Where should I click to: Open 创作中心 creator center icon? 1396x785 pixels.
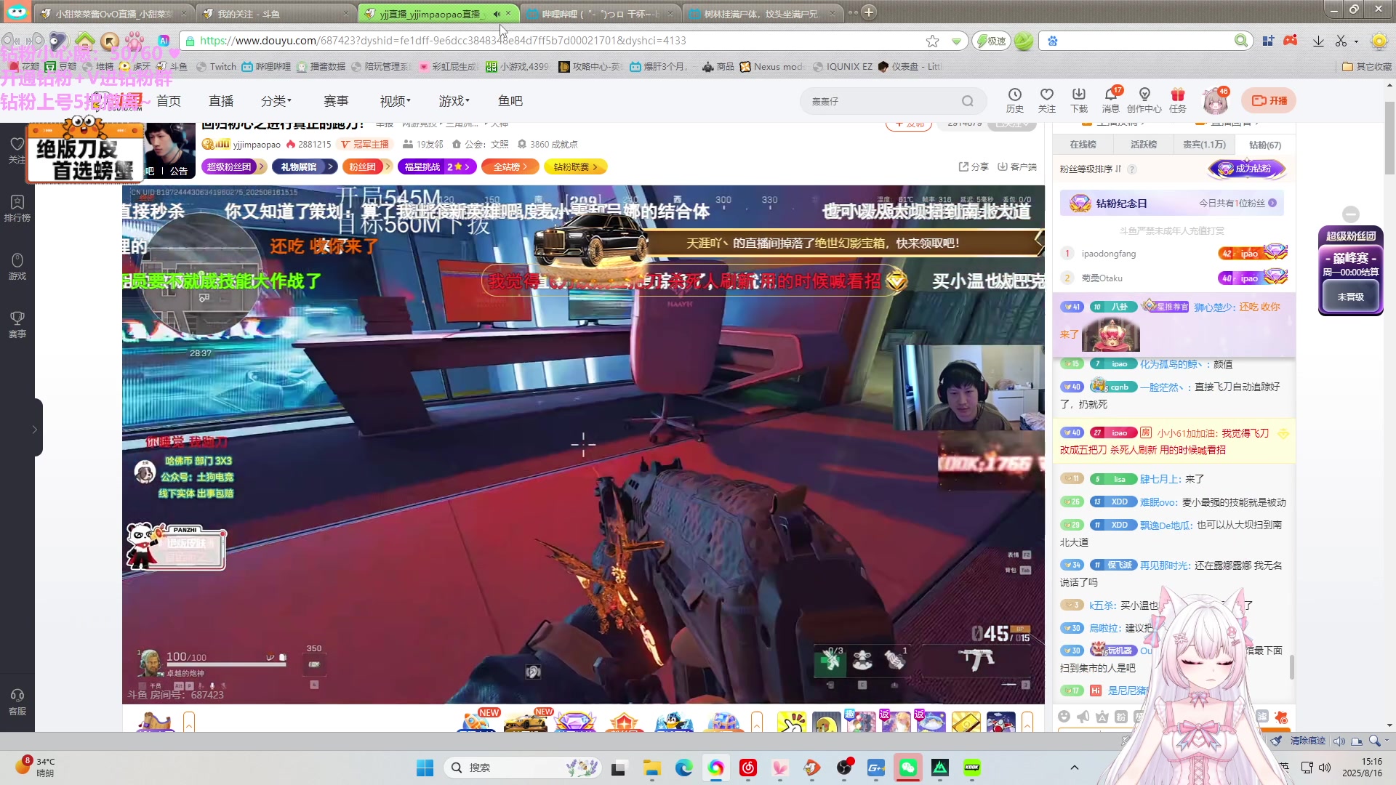(x=1144, y=100)
